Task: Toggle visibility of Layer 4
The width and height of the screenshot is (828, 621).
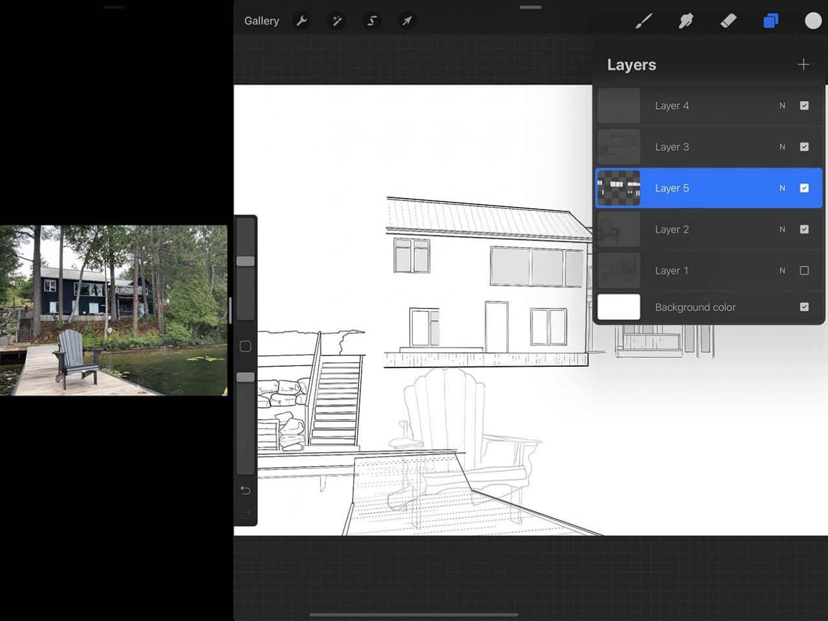Action: pos(804,105)
